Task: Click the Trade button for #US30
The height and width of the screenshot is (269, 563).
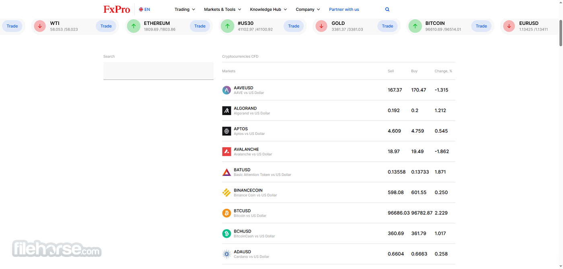Action: point(294,26)
